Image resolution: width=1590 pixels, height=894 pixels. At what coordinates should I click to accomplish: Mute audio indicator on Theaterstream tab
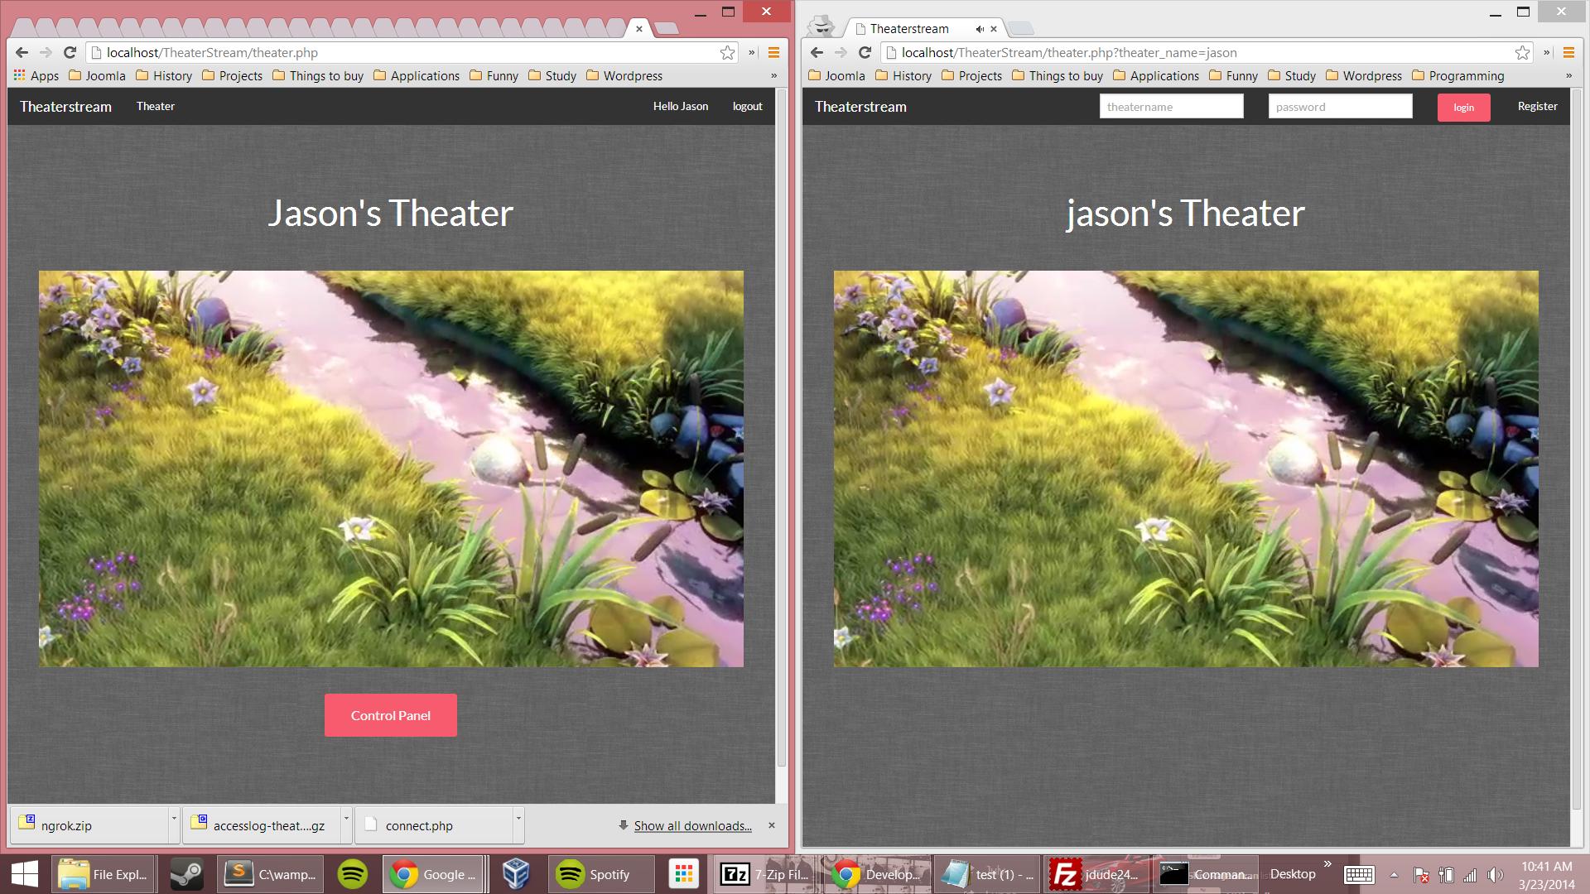point(980,29)
